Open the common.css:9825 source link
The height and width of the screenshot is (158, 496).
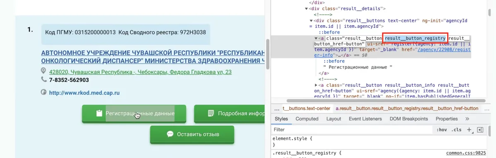pos(466,153)
